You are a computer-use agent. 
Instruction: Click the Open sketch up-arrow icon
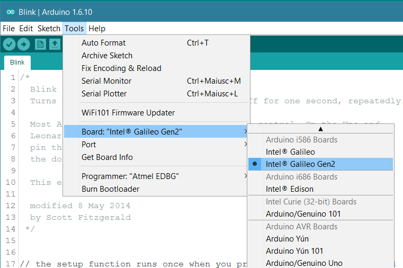[55, 44]
